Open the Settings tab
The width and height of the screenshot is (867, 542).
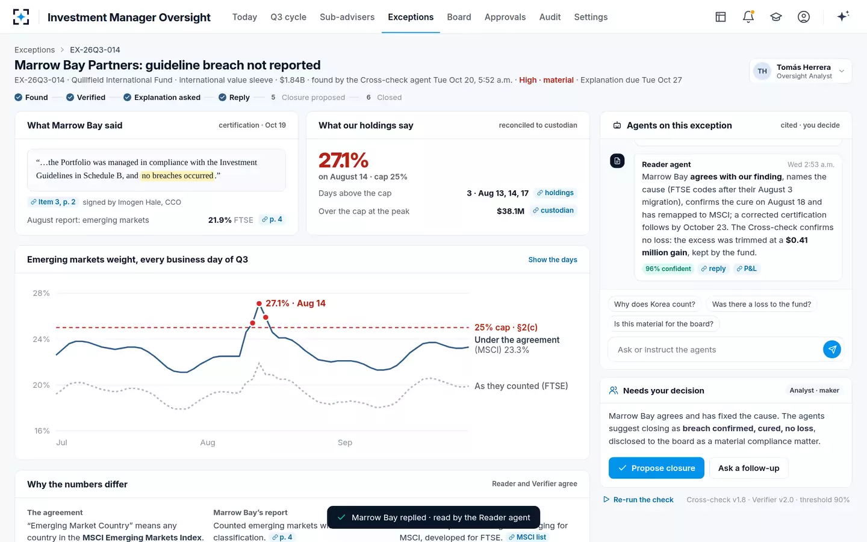(x=591, y=17)
